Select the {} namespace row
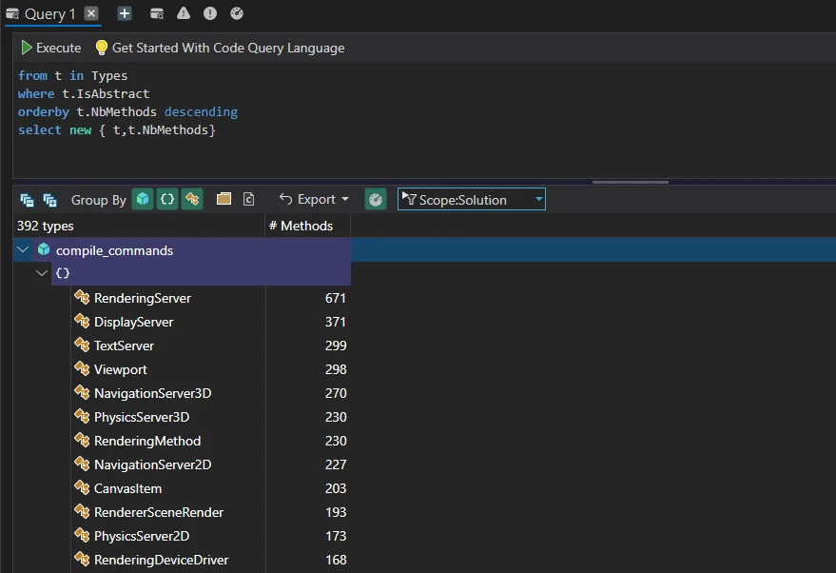 201,273
